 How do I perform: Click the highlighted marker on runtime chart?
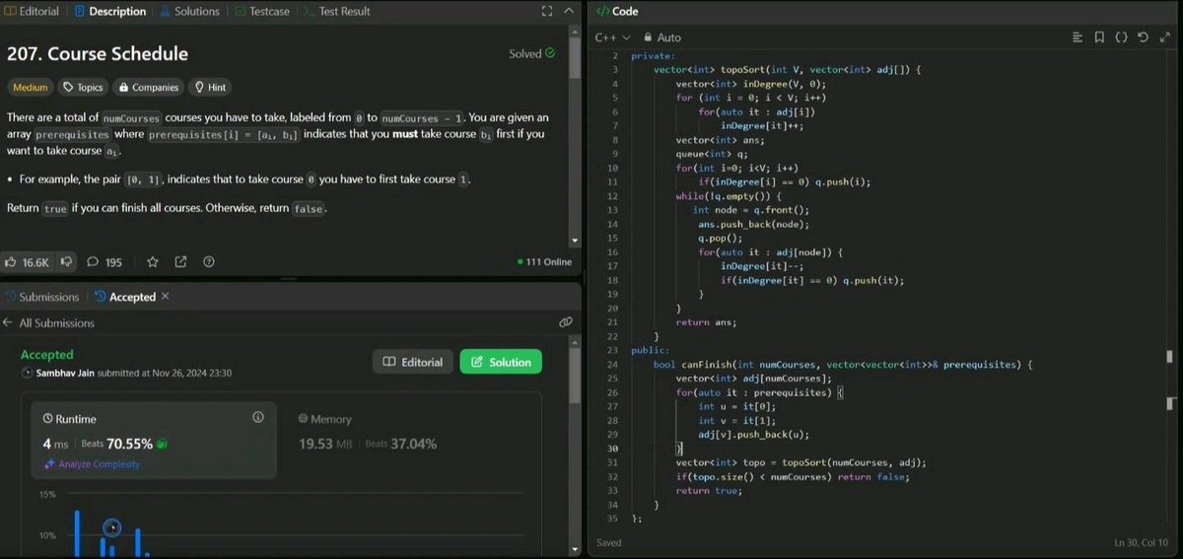pyautogui.click(x=111, y=528)
